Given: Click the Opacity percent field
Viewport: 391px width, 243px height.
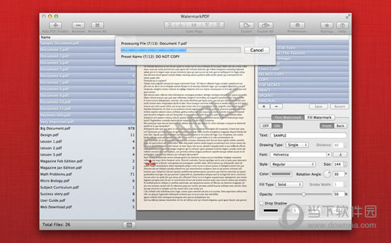Looking at the screenshot, I should (x=338, y=194).
